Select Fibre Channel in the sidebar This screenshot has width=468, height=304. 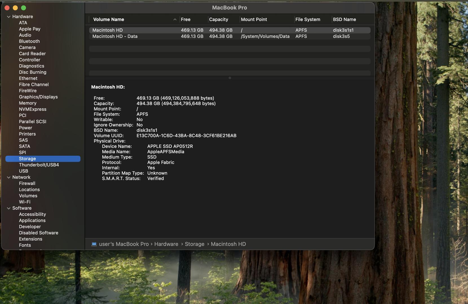(34, 85)
